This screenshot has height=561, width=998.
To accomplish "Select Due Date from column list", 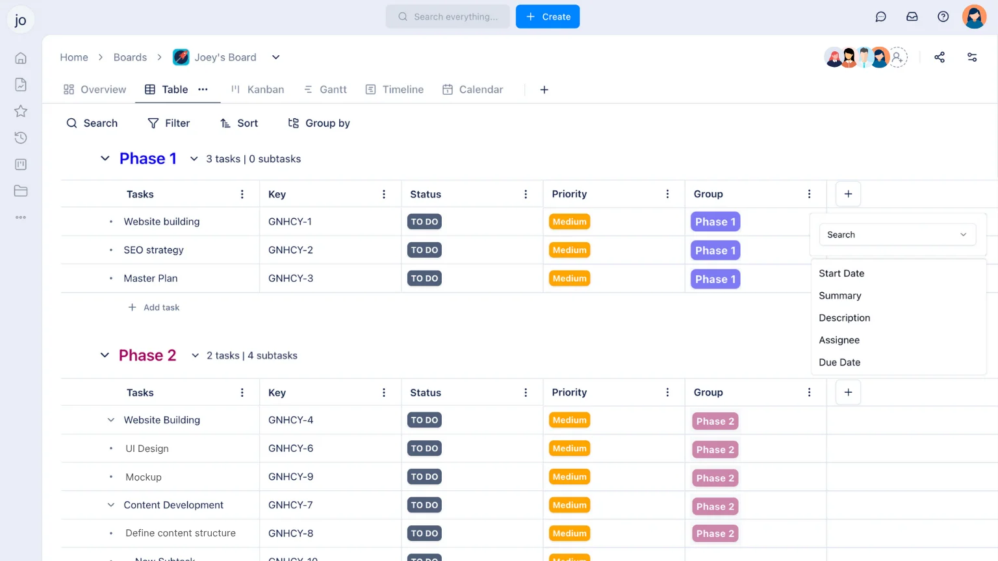I will coord(839,362).
